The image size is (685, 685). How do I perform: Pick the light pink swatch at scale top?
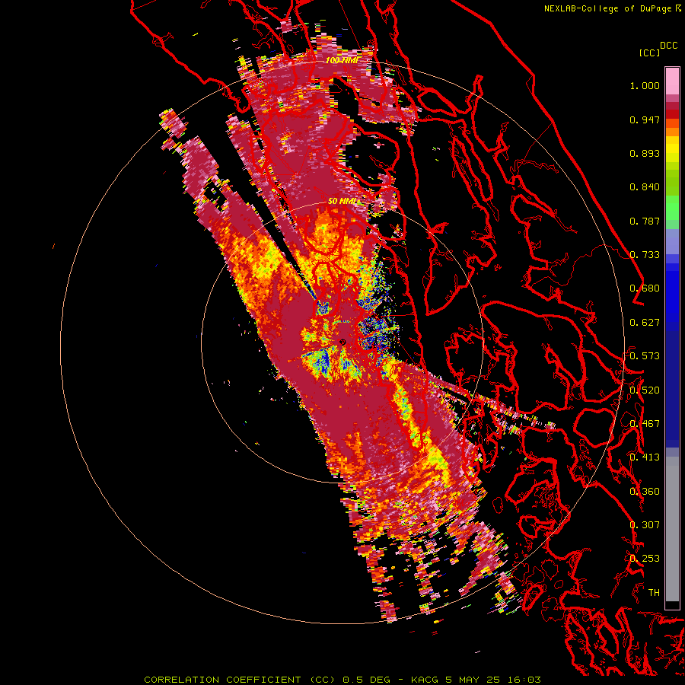[672, 81]
